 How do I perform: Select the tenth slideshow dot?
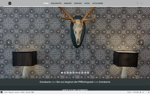click(x=88, y=73)
